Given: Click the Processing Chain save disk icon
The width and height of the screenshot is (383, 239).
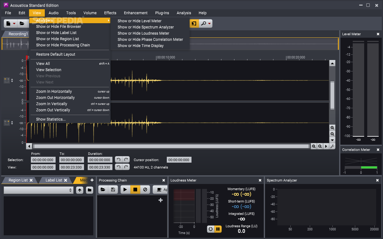Looking at the screenshot, I should [x=113, y=190].
